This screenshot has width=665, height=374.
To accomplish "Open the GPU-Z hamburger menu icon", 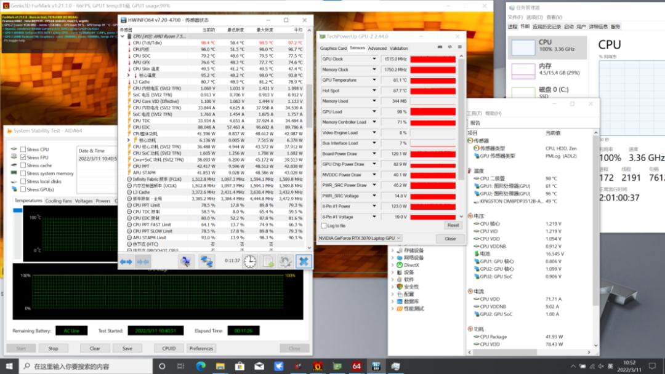I will 459,47.
